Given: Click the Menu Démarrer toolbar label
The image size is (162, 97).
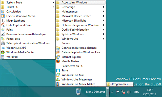Looking at the screenshot, I should tap(95, 92).
